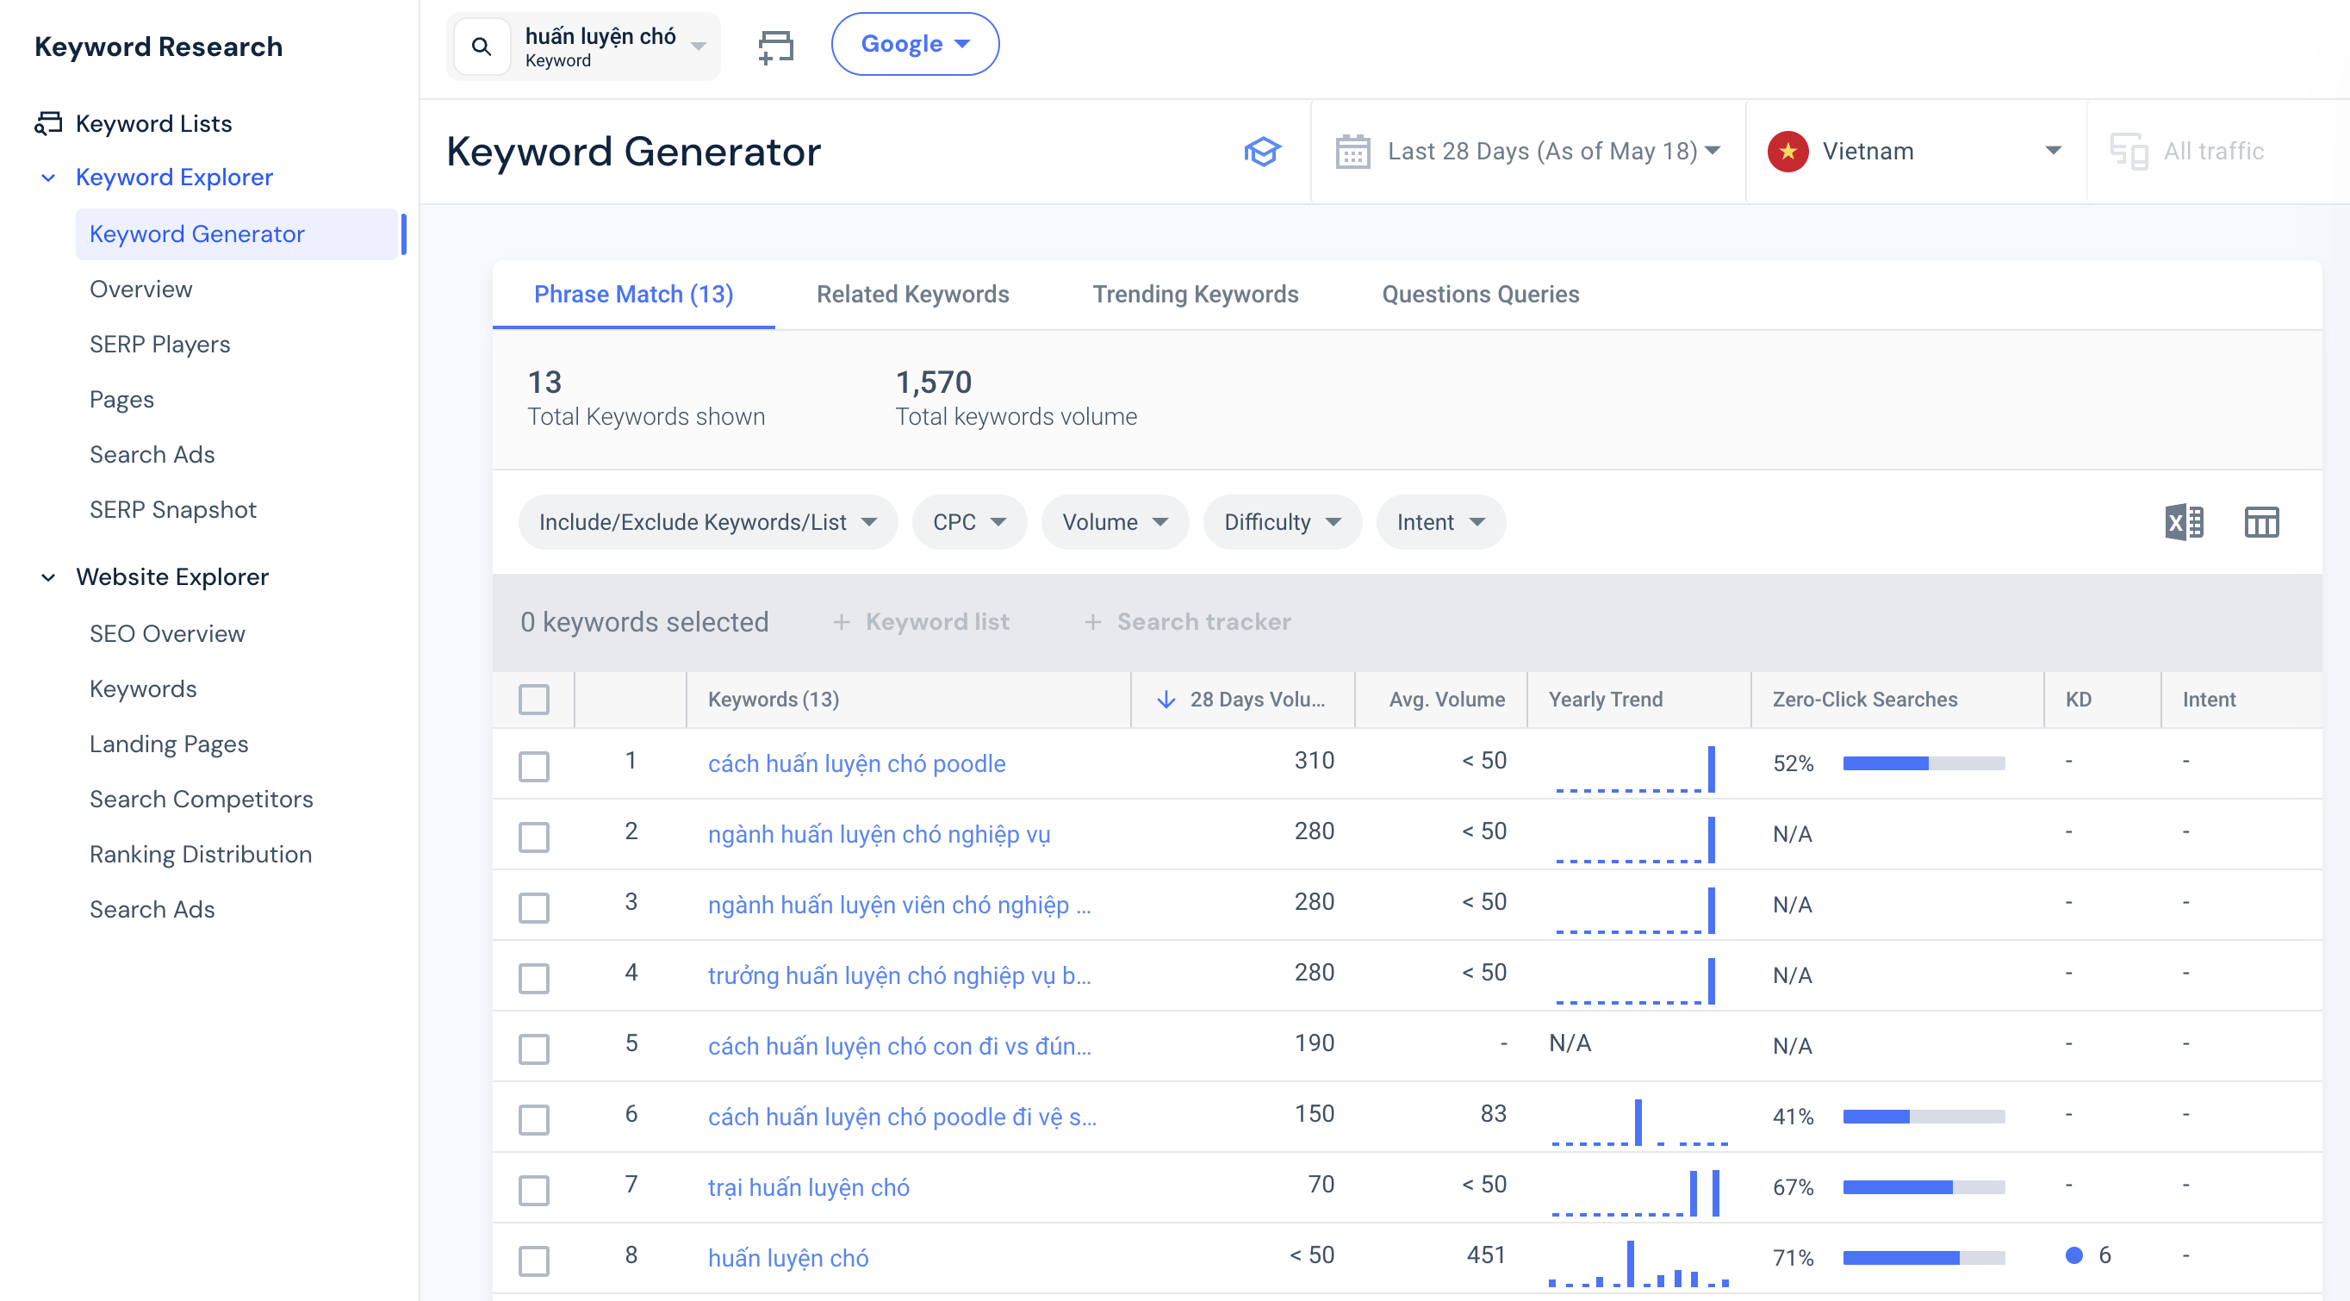Click the calendar date icon
Viewport: 2350px width, 1301px height.
tap(1352, 152)
